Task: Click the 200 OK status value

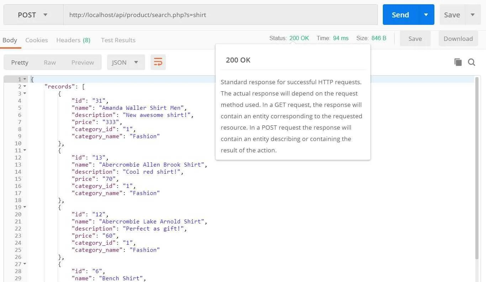Action: coord(299,38)
